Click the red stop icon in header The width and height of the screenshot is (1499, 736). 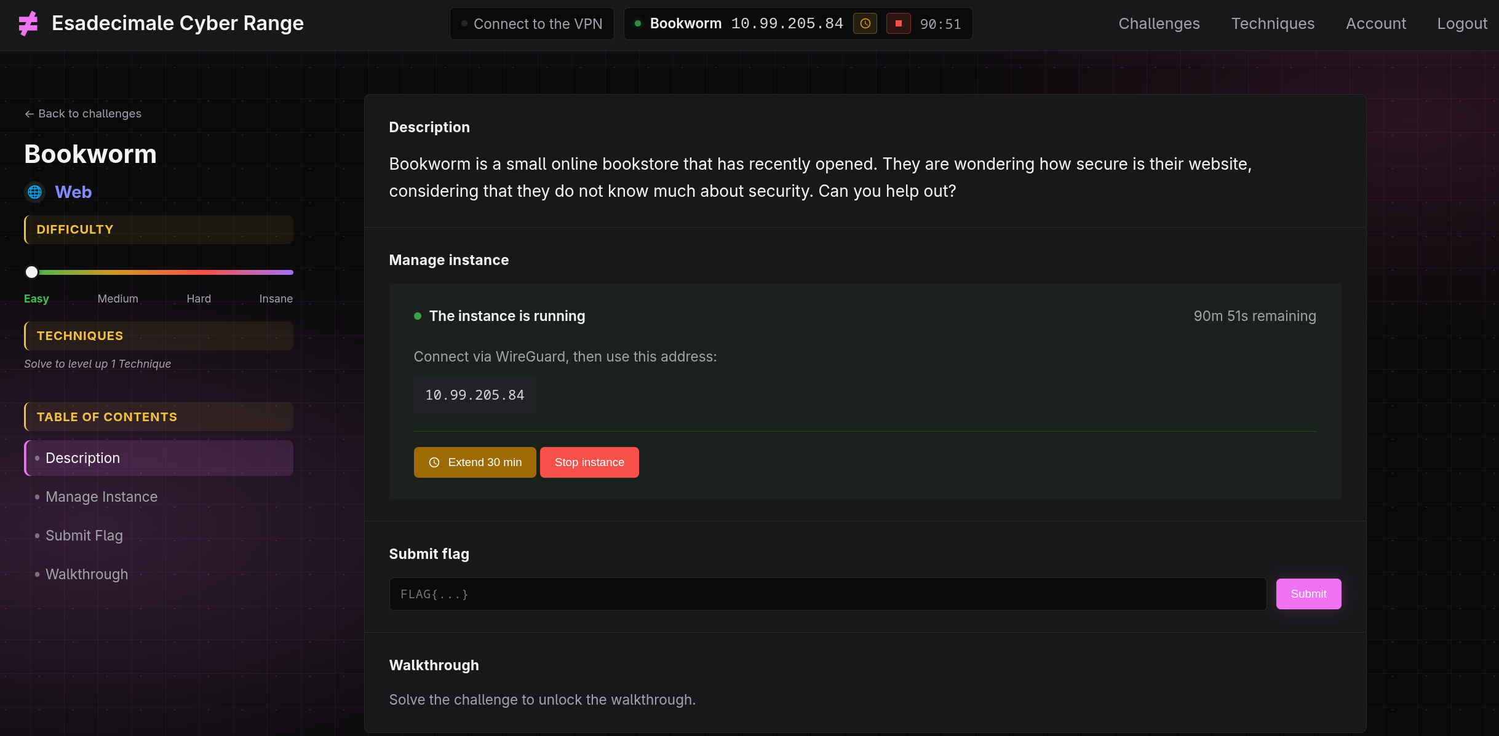[898, 24]
